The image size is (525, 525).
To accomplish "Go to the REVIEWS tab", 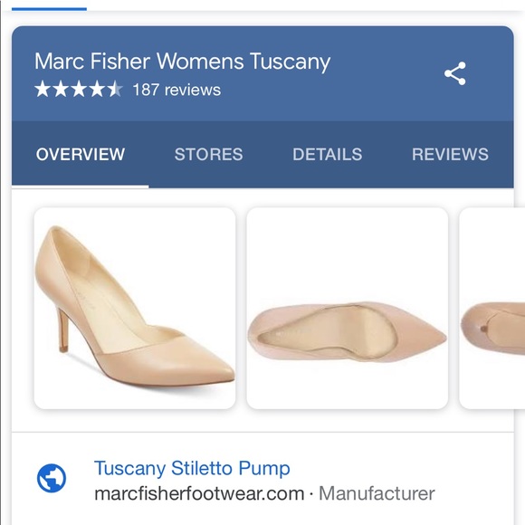I will coord(450,155).
